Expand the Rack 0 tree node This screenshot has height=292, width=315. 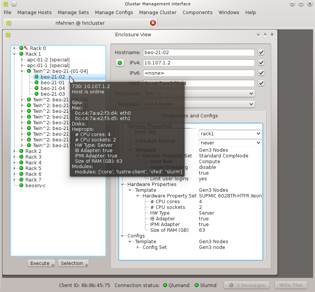[x=14, y=48]
